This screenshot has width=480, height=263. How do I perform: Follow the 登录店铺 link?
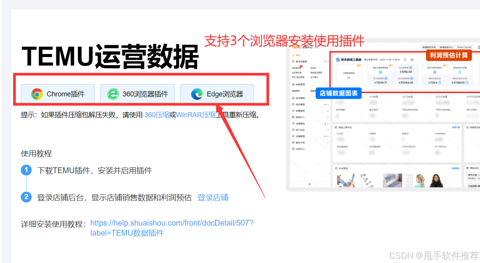213,197
